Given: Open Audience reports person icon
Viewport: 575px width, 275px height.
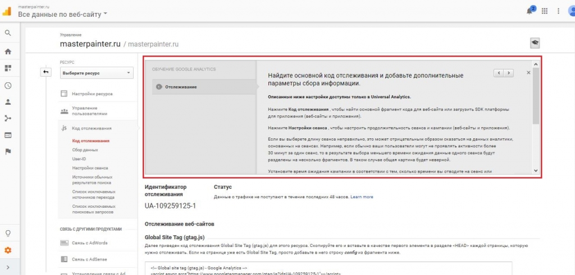Looking at the screenshot, I should [x=8, y=102].
